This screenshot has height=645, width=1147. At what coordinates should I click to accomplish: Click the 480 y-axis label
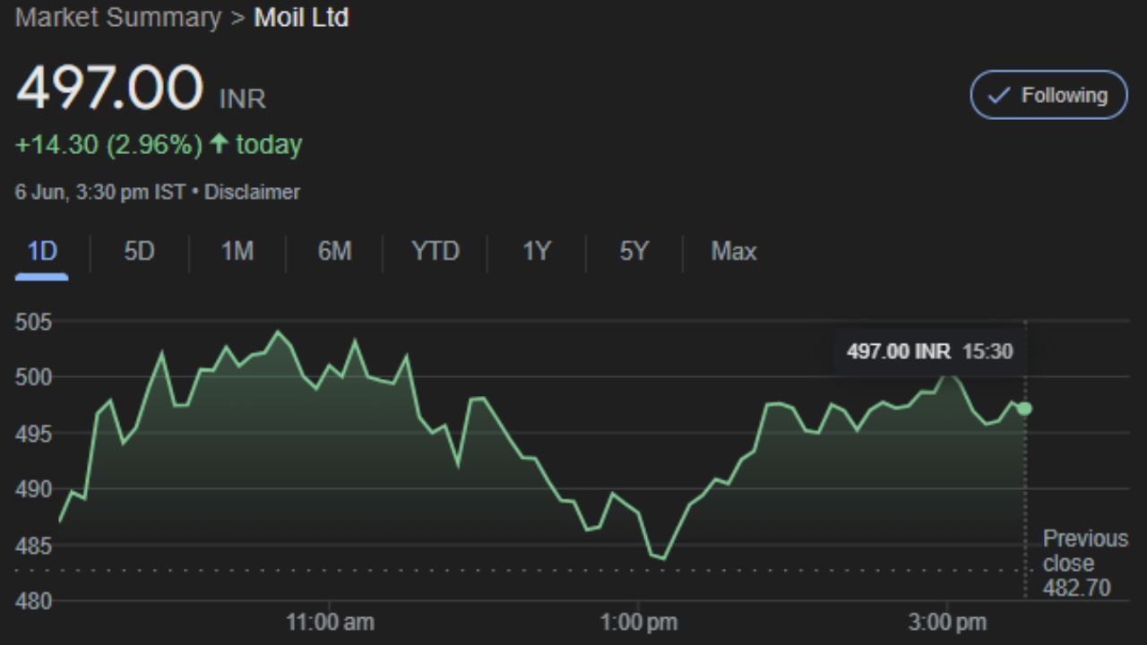coord(33,601)
